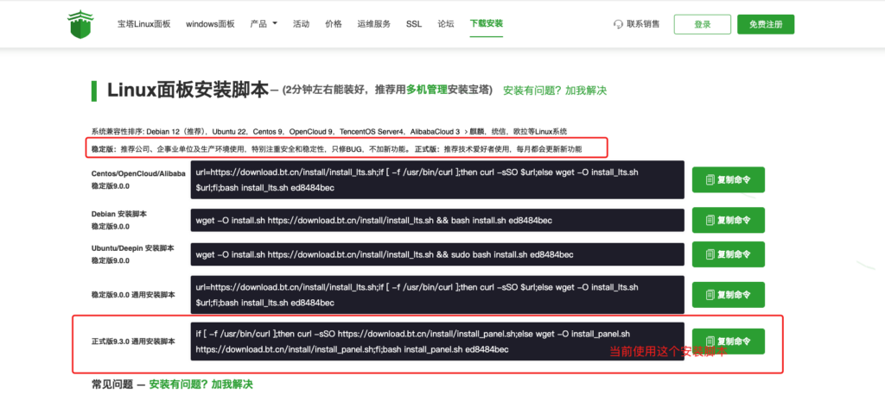Click the 免费注册 register button

pyautogui.click(x=766, y=24)
